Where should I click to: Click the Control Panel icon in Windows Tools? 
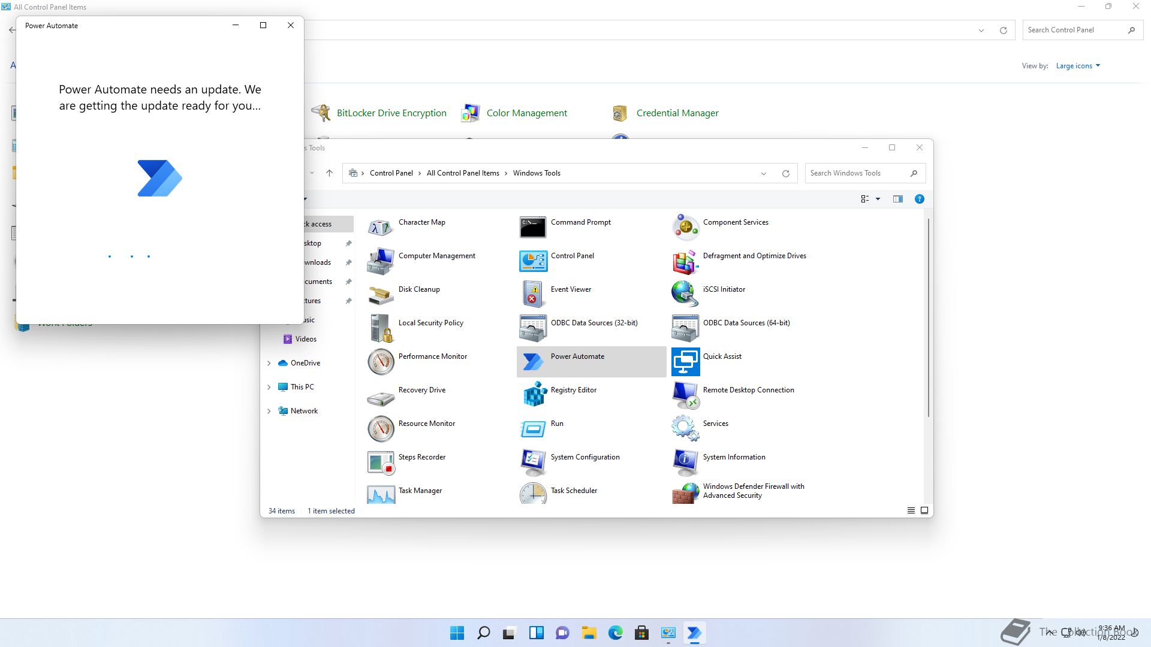coord(533,261)
